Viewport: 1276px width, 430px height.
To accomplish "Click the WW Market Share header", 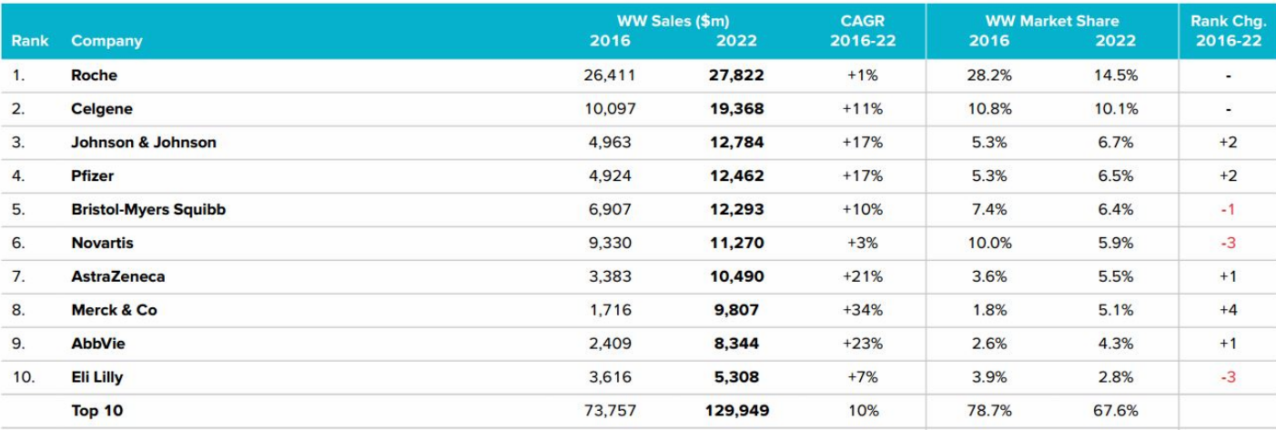I will 1051,21.
